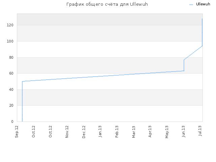This screenshot has height=162, width=216.
Task: Select the Feb.13 x-axis label
Action: click(x=117, y=132)
